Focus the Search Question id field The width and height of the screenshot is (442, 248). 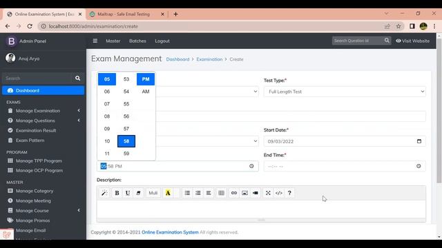click(x=358, y=41)
